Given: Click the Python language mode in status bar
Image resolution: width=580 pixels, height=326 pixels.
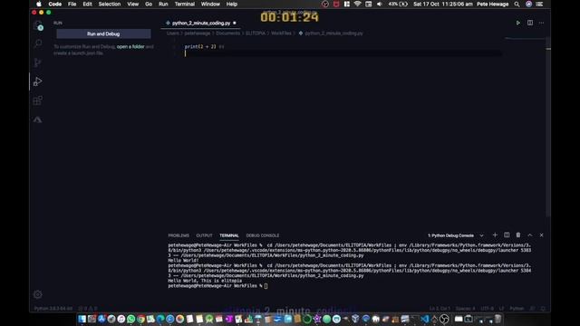Looking at the screenshot, I should 517,308.
